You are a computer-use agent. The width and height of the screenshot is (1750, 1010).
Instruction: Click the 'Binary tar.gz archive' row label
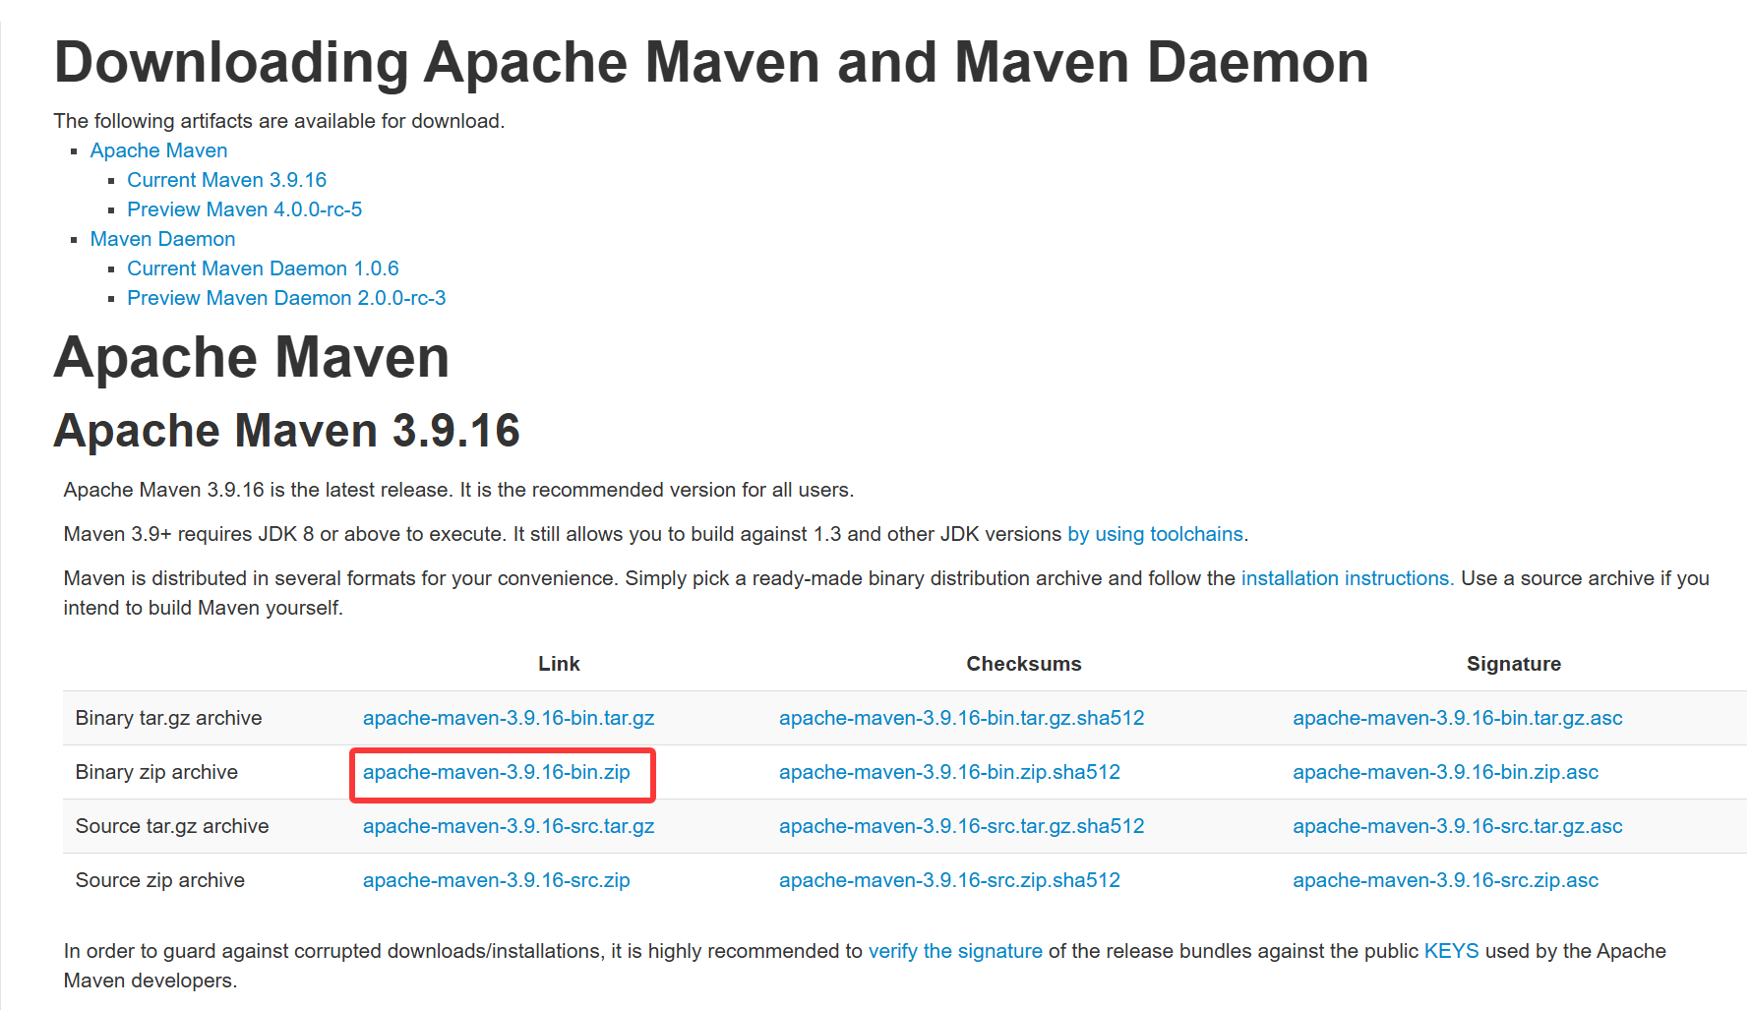[169, 718]
